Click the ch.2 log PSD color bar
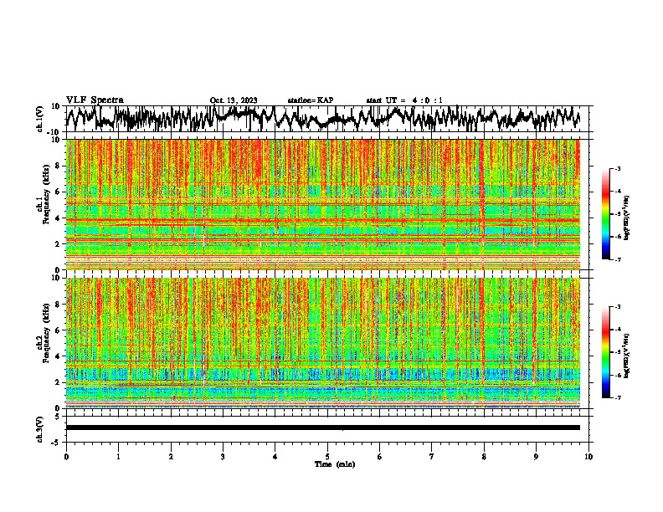The image size is (663, 512). click(606, 352)
